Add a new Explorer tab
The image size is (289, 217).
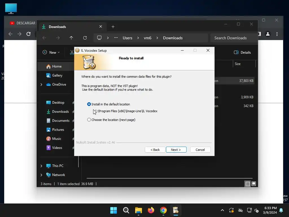[x=113, y=27]
